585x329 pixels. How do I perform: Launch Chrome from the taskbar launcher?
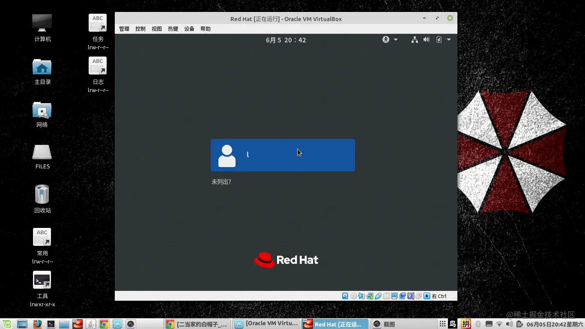click(104, 324)
